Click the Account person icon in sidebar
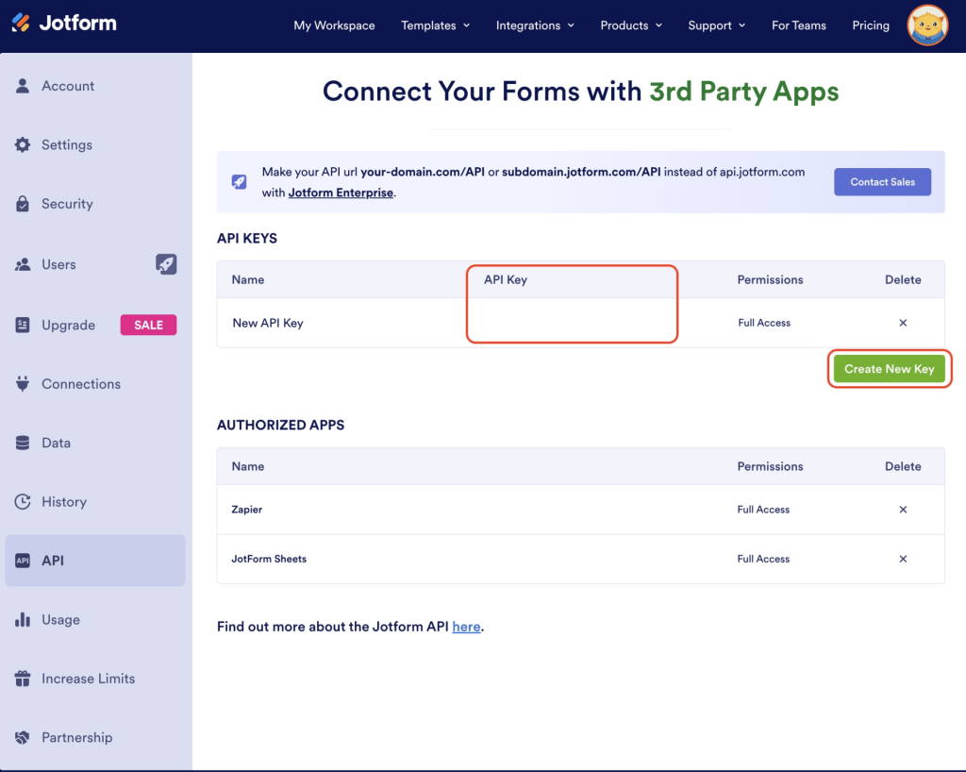The width and height of the screenshot is (966, 772). [x=23, y=86]
